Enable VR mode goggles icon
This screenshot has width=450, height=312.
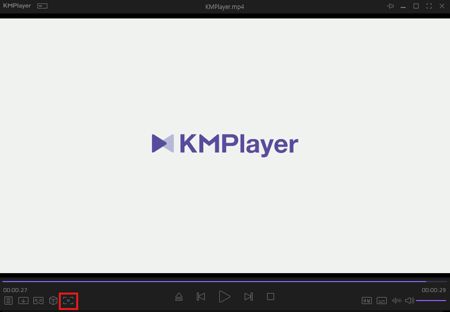point(38,301)
